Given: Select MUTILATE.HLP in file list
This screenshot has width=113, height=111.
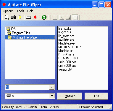Looking at the screenshot, I should [70, 47].
